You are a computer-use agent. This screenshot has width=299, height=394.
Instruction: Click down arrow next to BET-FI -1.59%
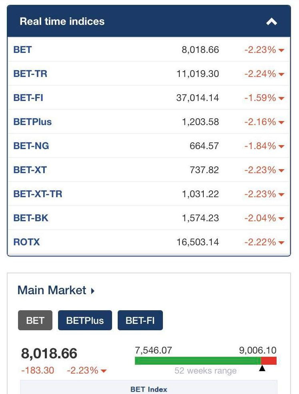(x=281, y=98)
